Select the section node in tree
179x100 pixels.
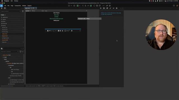[7, 61]
